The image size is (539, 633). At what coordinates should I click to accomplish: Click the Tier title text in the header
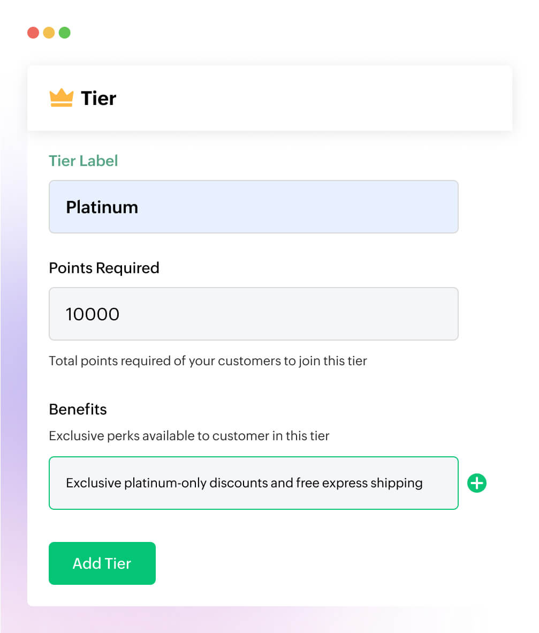coord(98,98)
